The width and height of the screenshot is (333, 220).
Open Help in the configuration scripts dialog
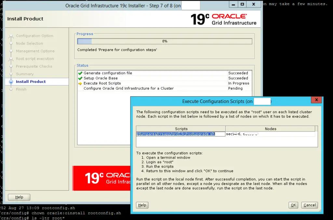click(142, 205)
